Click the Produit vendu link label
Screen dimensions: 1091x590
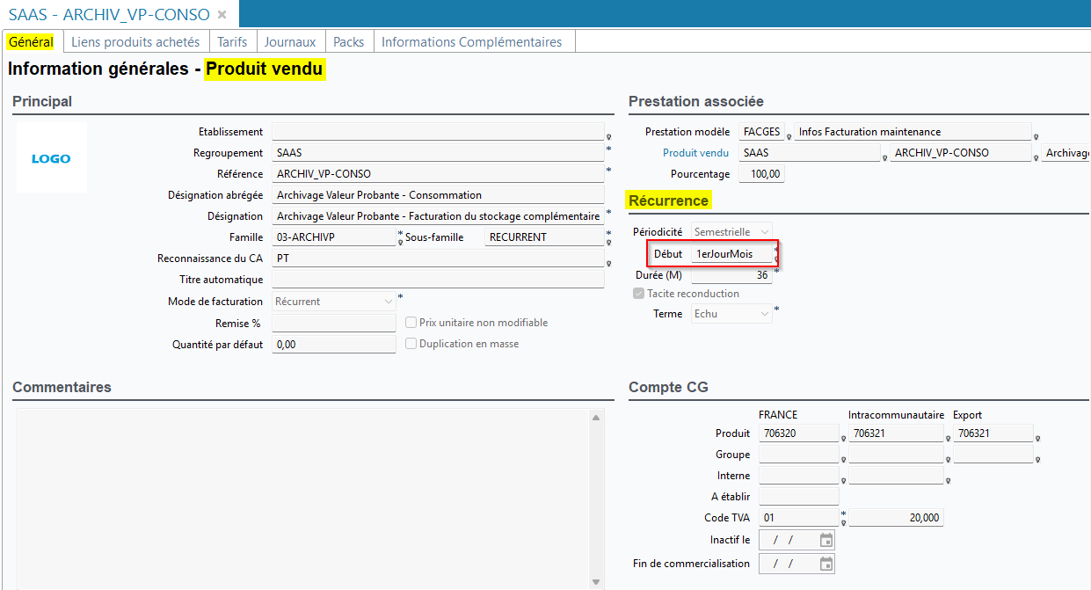[695, 153]
